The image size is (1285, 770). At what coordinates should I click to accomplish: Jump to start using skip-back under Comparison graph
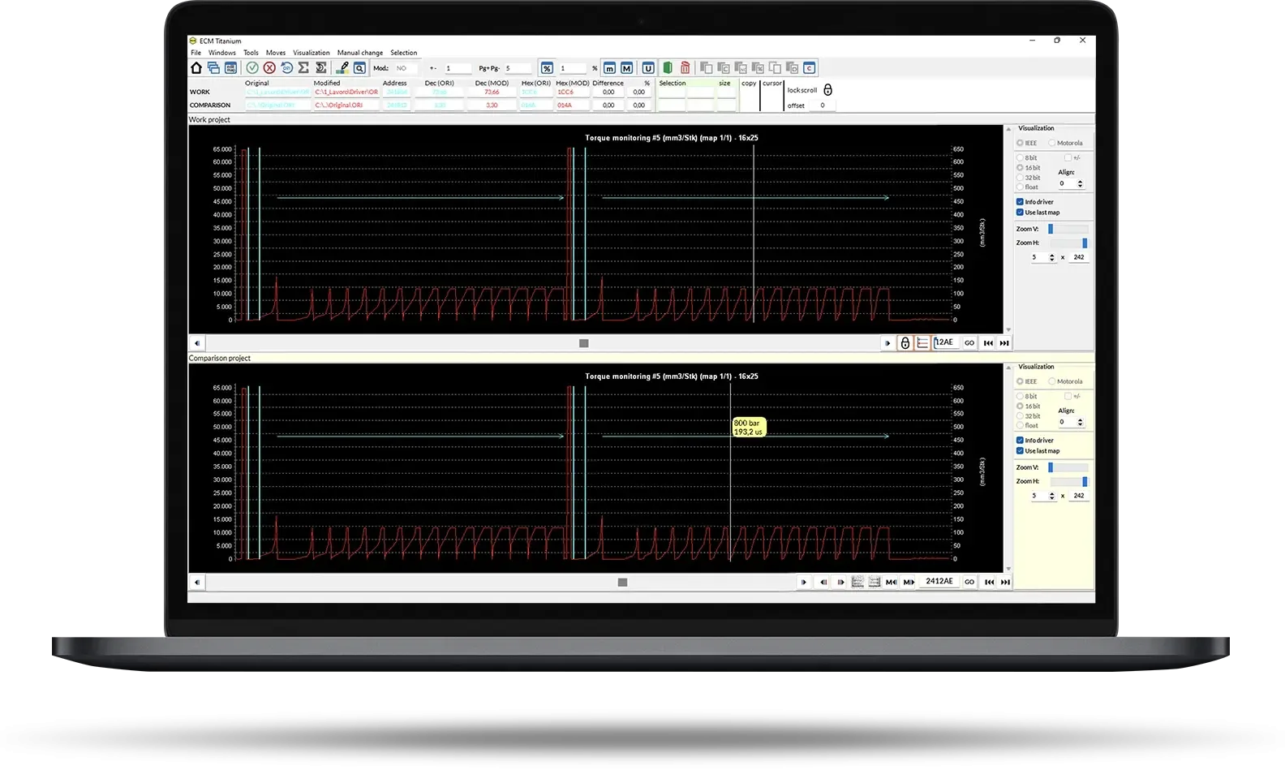coord(989,582)
